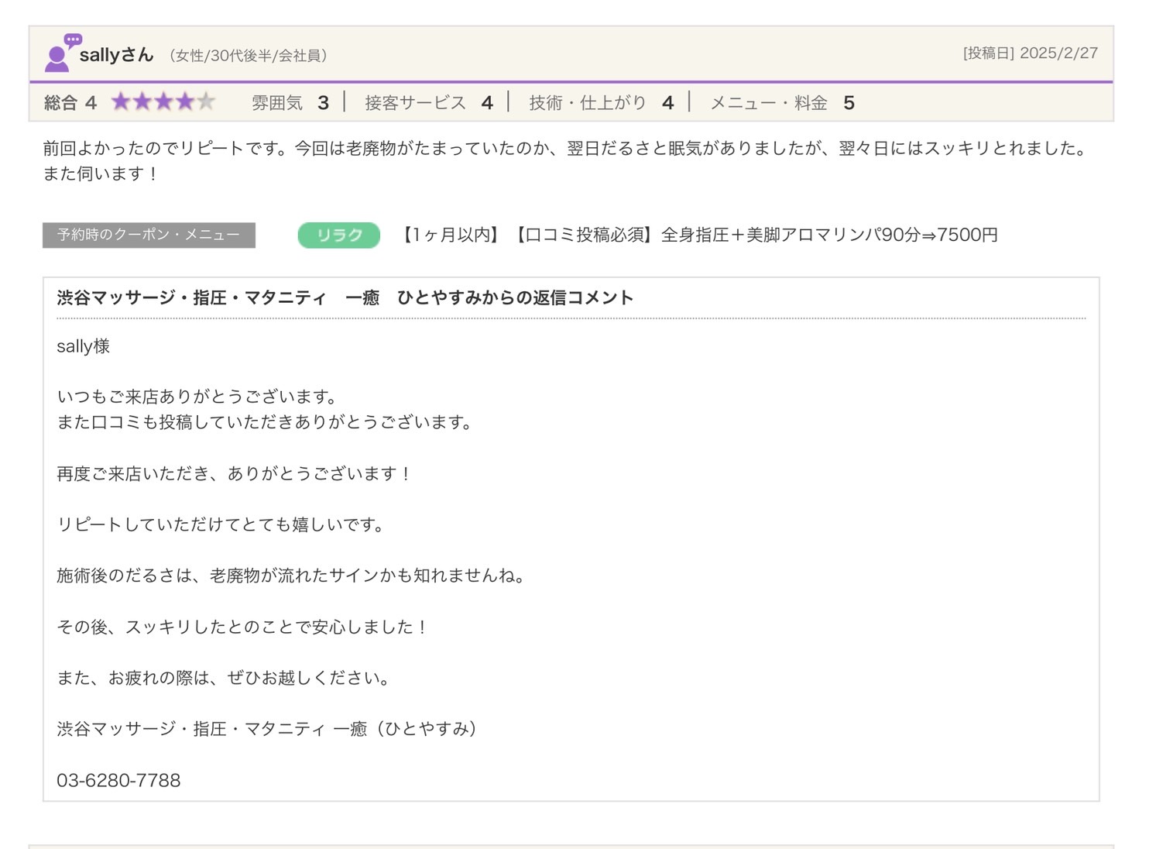Click the line また伺います！
Screen dimensions: 1156x849
coord(101,174)
